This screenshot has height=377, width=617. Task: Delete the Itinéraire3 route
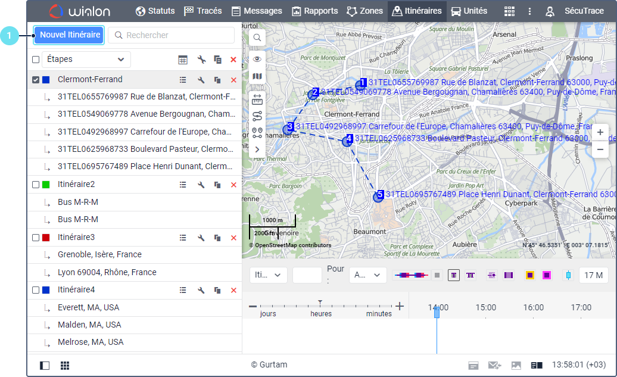233,238
